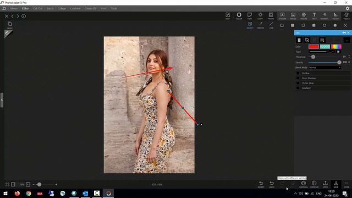Click the Revert button
The height and width of the screenshot is (198, 352).
tap(261, 184)
